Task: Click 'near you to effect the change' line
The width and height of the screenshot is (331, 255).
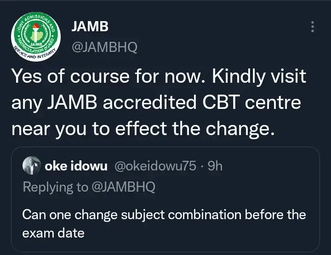Action: [143, 129]
